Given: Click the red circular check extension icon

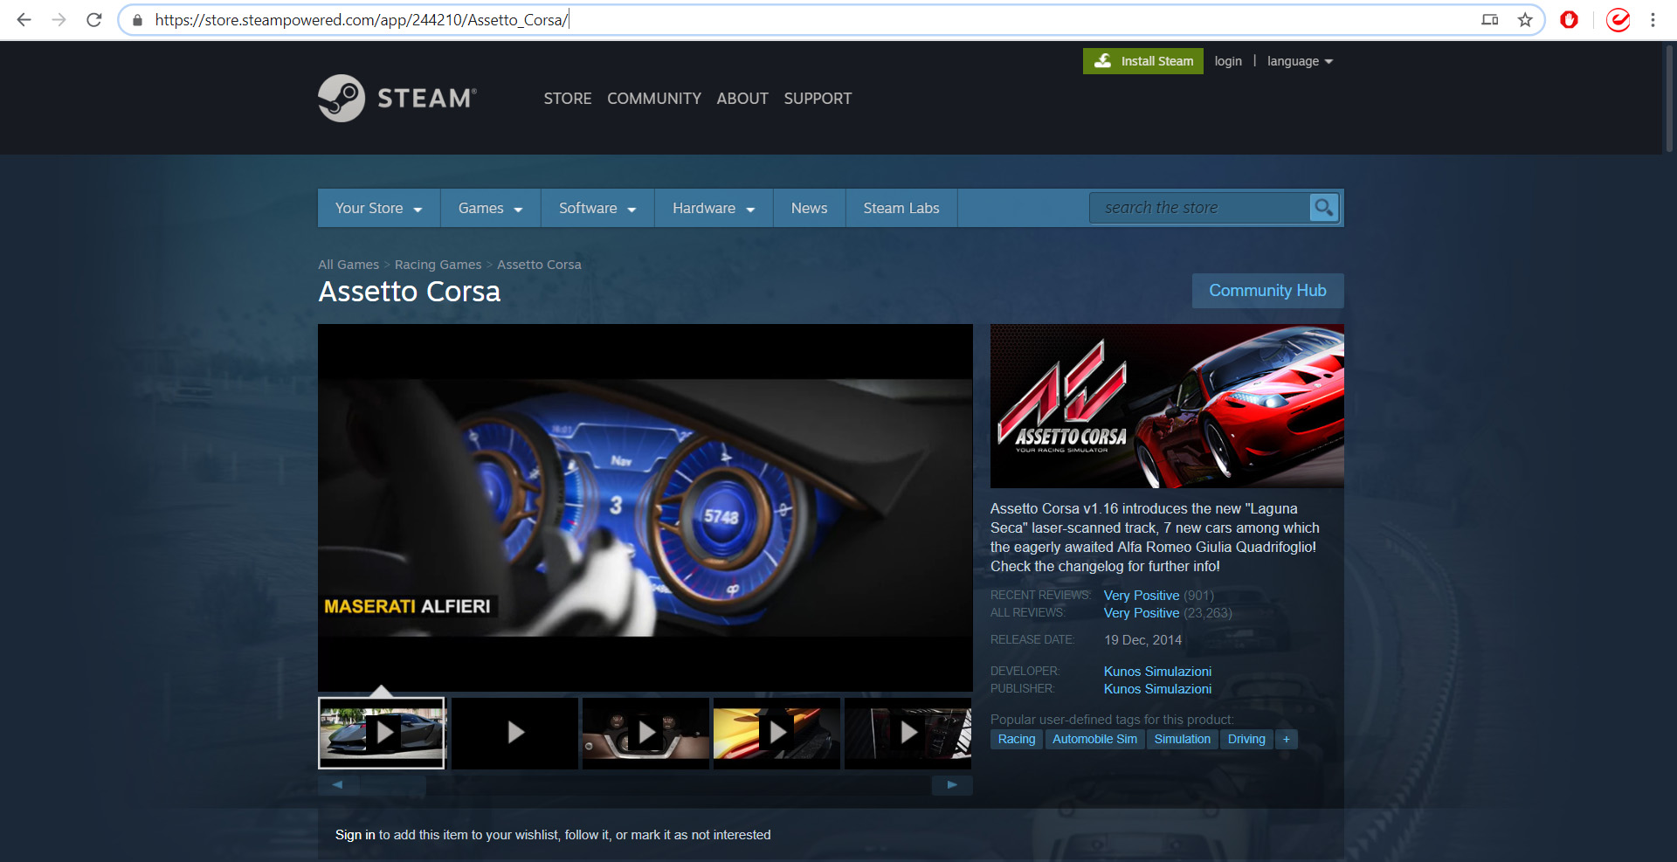Looking at the screenshot, I should pos(1618,19).
